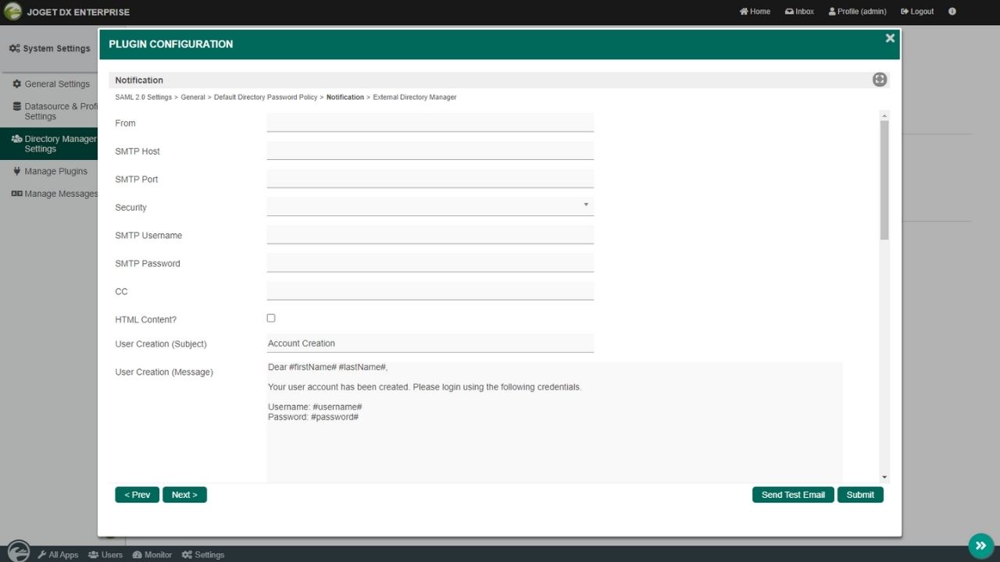Screen dimensions: 1000x562
Task: Open Users in bottom bar
Action: (x=105, y=555)
